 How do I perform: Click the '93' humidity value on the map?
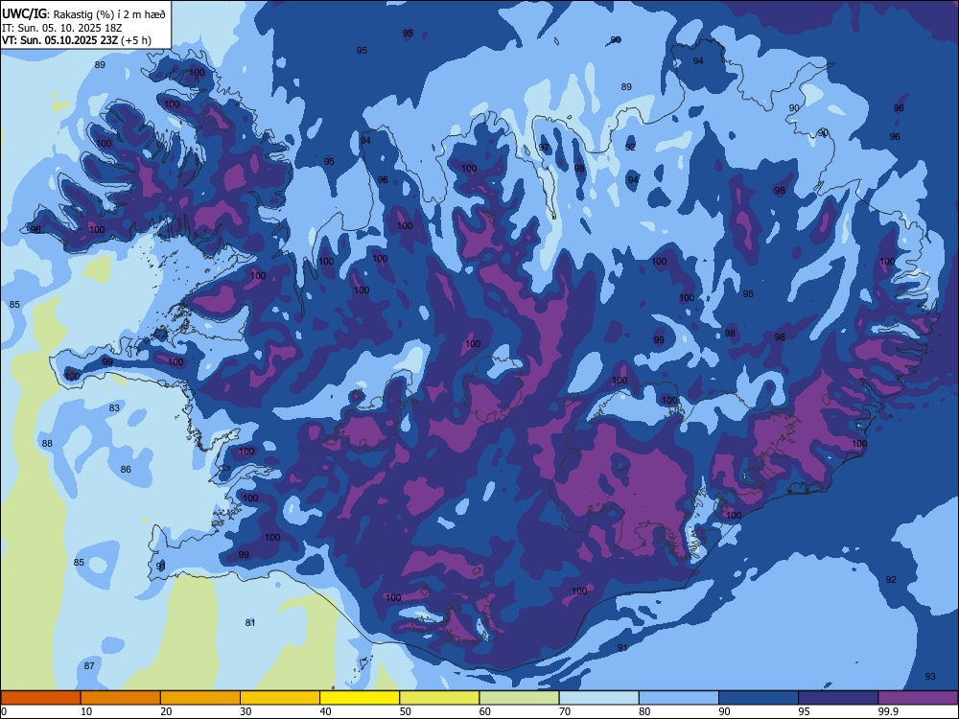point(930,676)
